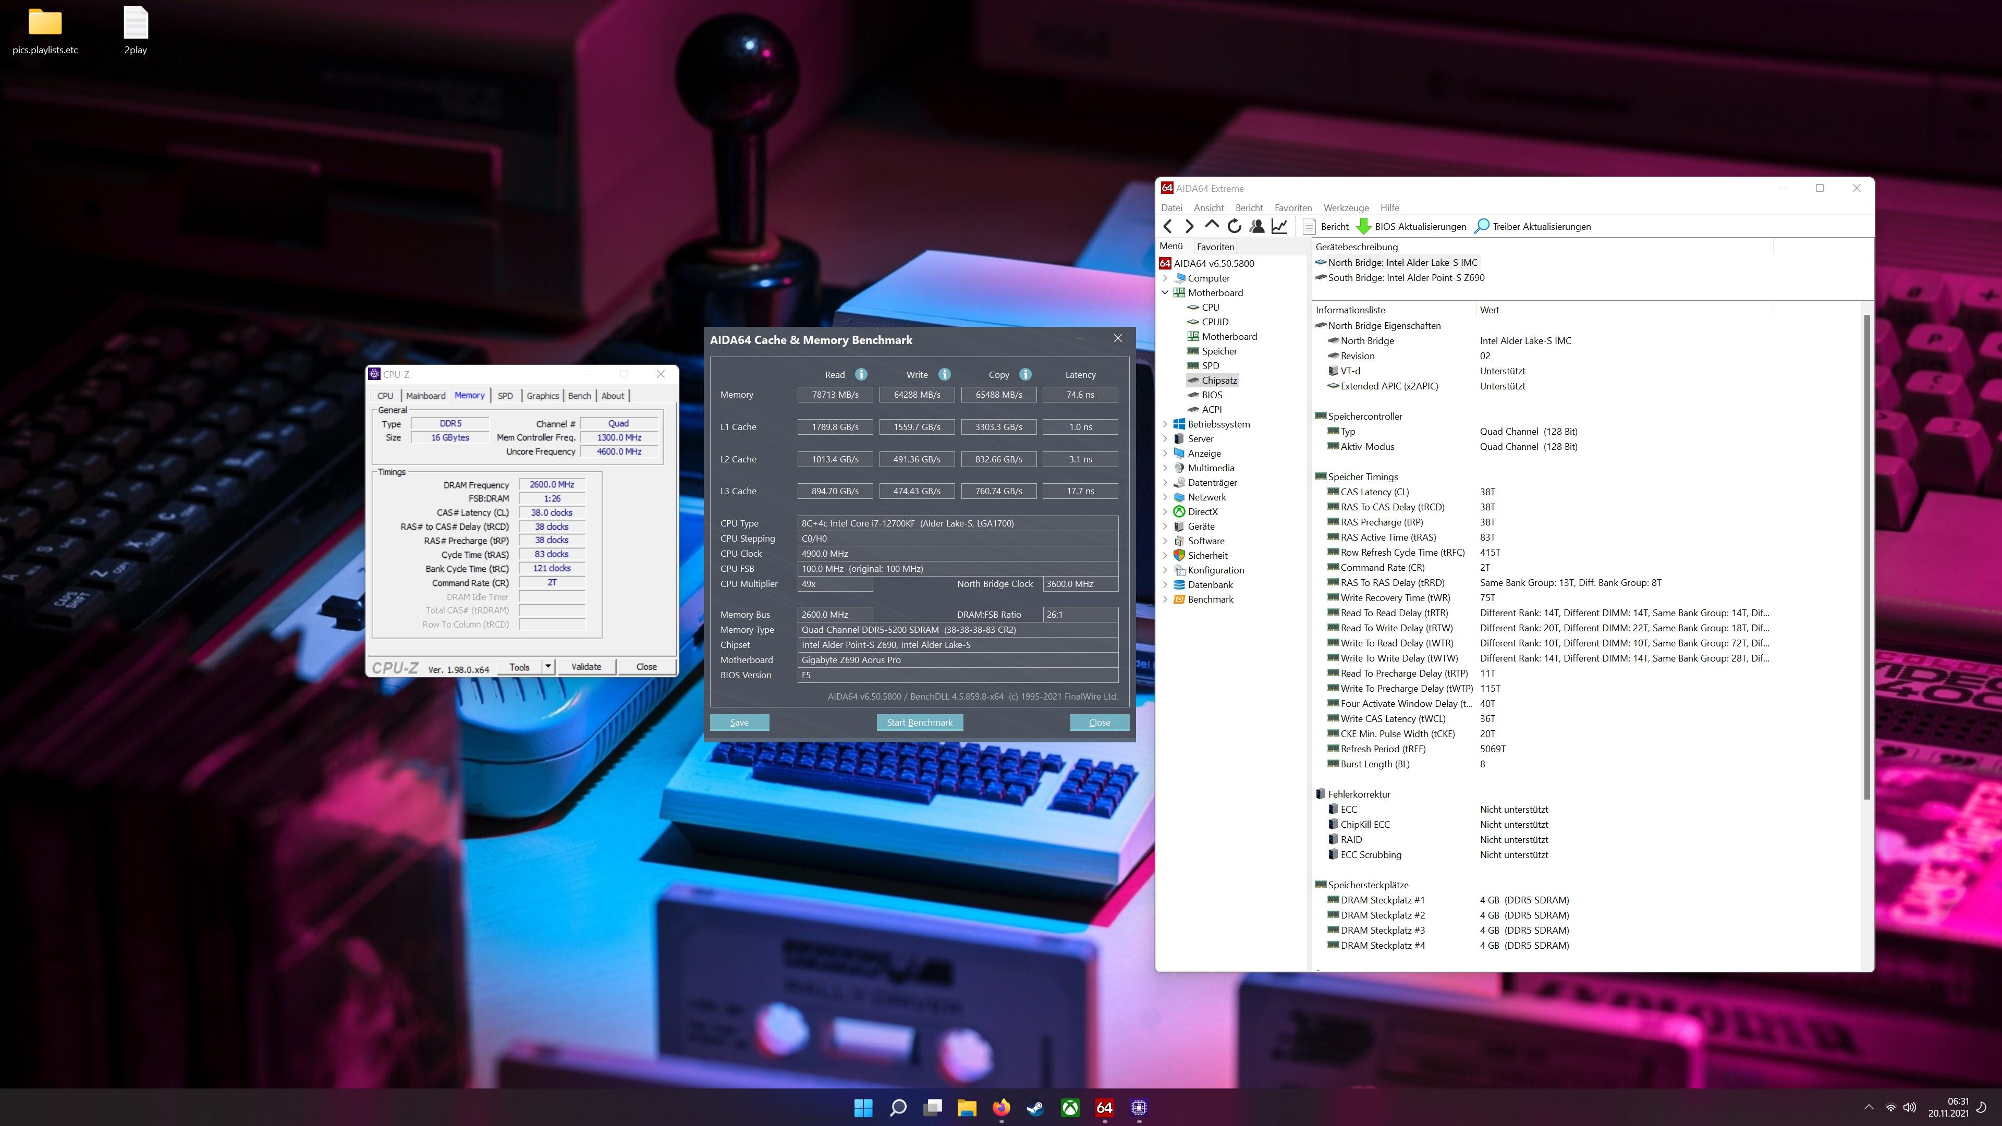This screenshot has width=2002, height=1126.
Task: Click the AIDA64 back navigation arrow
Action: 1167,226
